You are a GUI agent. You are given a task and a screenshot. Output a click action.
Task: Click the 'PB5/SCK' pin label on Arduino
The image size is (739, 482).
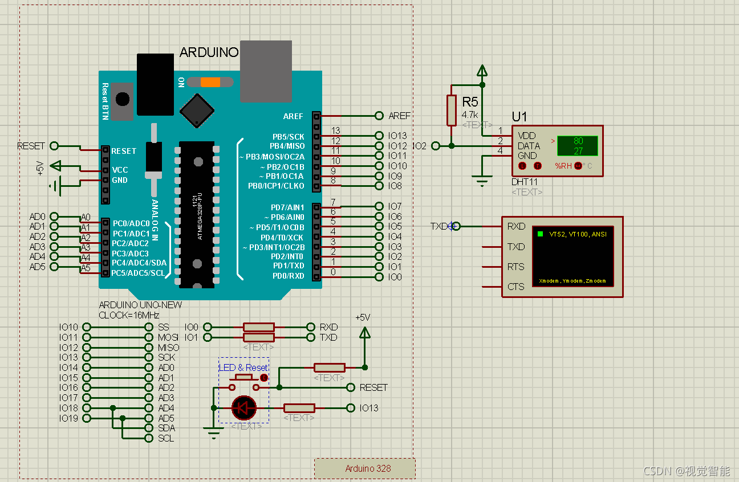pyautogui.click(x=289, y=137)
